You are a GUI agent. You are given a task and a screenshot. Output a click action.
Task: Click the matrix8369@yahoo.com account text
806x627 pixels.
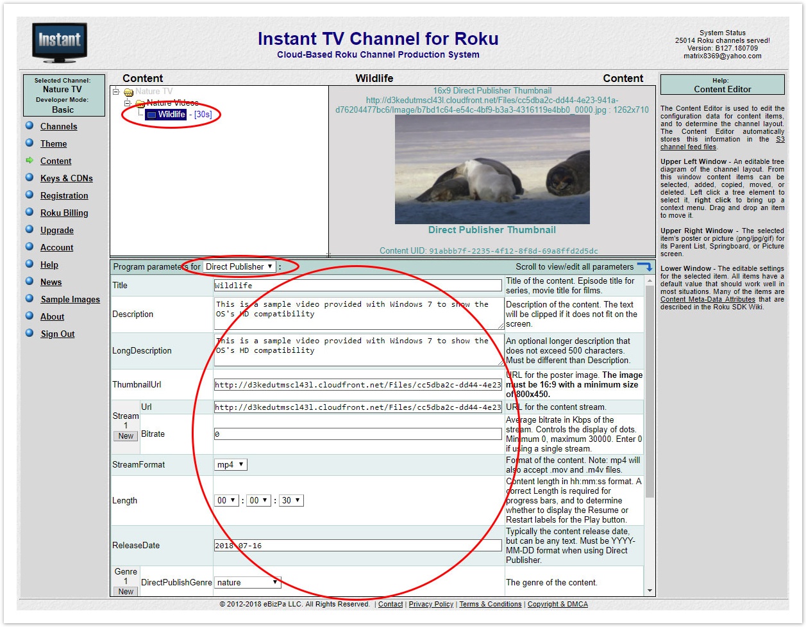point(723,56)
